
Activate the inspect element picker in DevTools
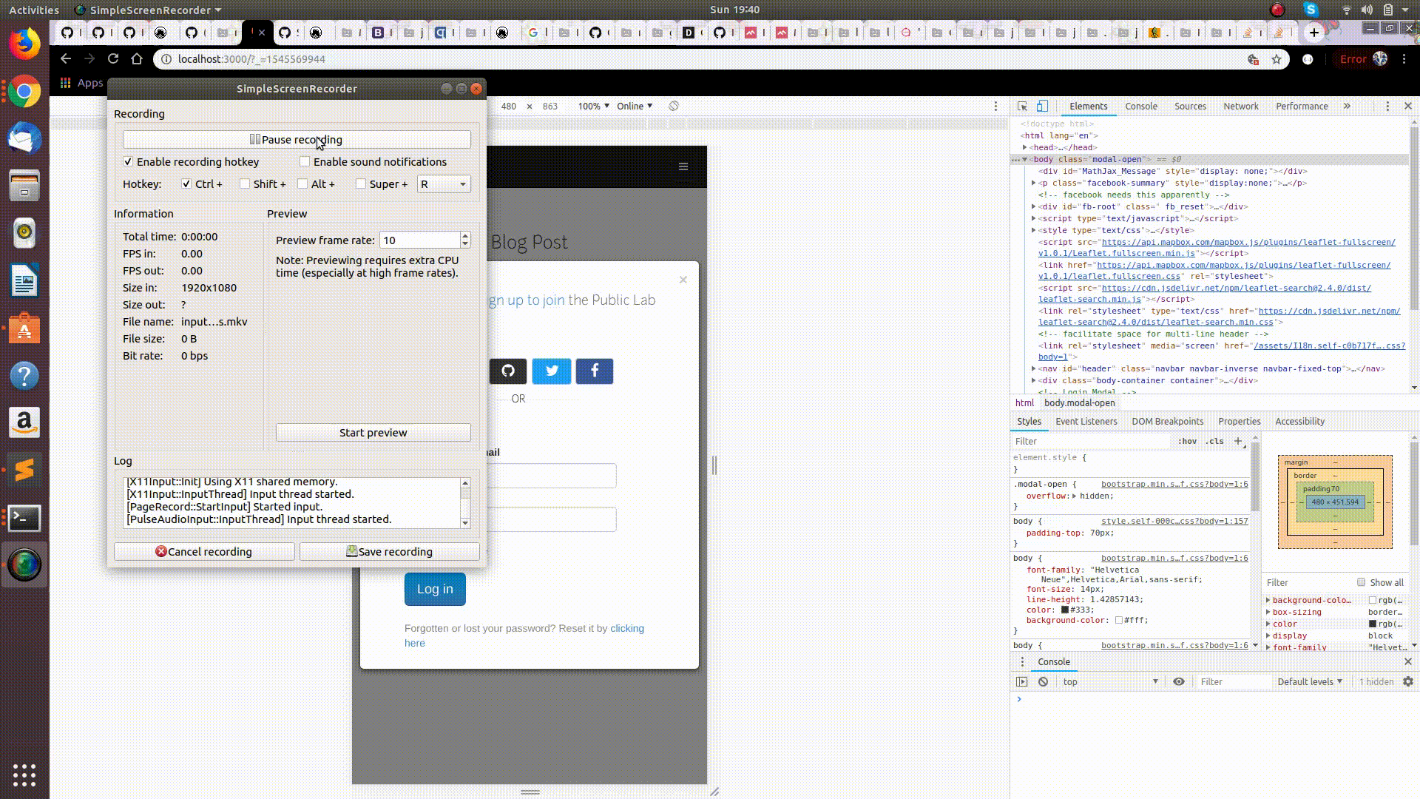click(1023, 106)
